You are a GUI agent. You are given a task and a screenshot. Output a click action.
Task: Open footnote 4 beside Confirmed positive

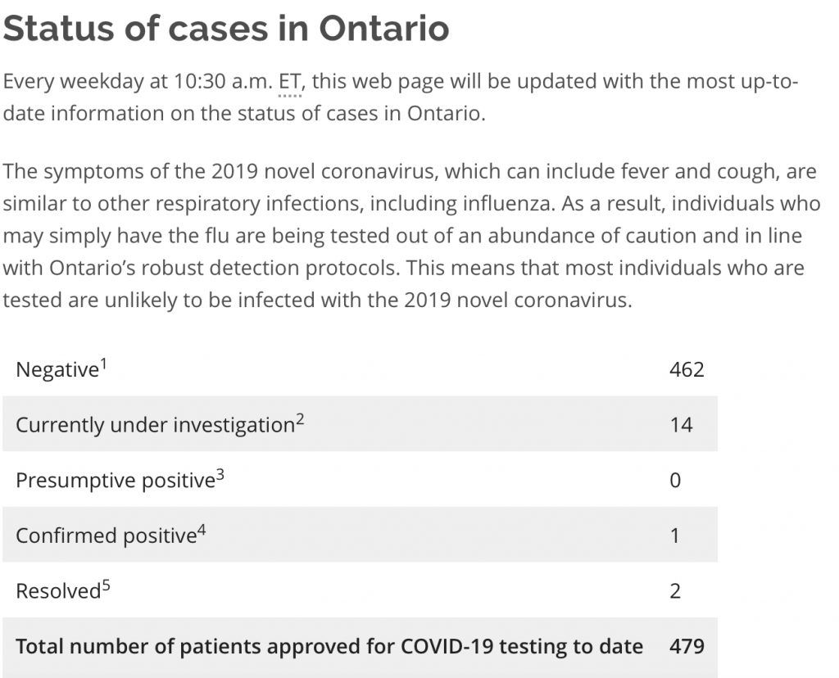tap(202, 529)
